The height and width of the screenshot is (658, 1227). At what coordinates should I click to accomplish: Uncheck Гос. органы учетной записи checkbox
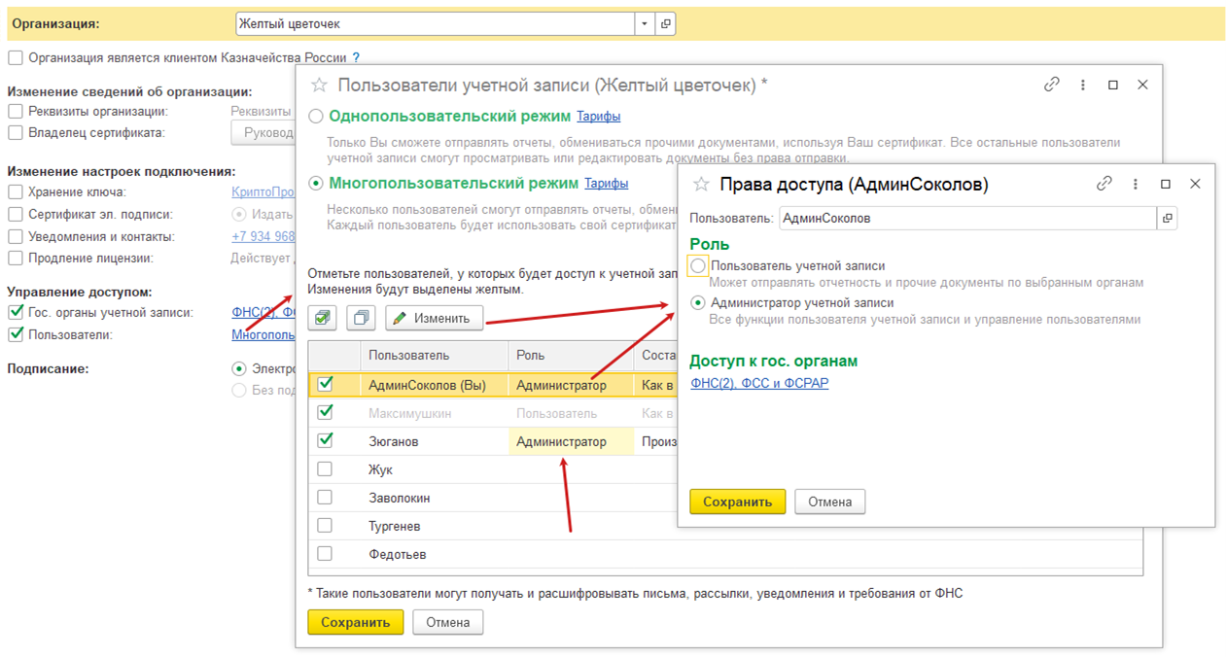click(15, 312)
